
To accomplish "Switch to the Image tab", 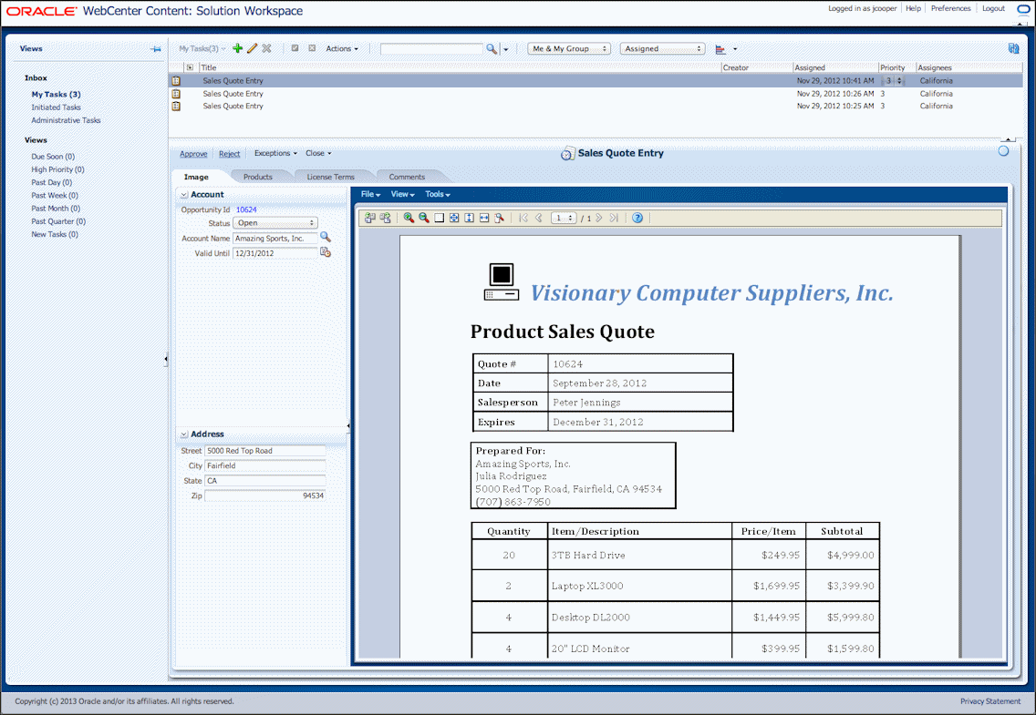I will (196, 177).
